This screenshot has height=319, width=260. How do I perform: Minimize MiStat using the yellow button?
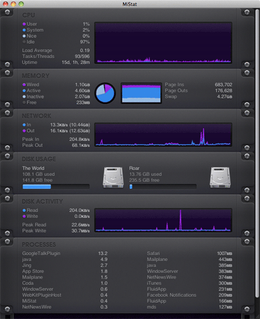click(13, 4)
